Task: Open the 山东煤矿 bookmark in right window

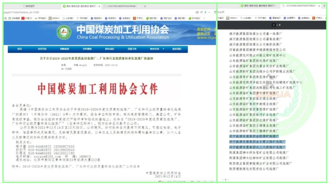Action: point(246,18)
